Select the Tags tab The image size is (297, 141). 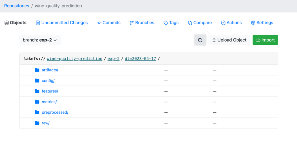tap(171, 23)
